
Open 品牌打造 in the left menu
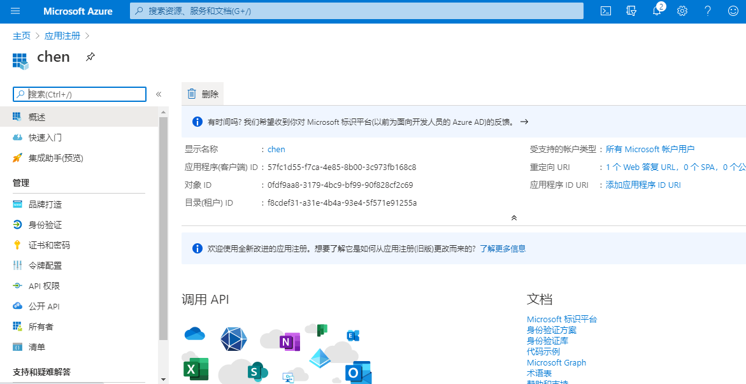[79, 204]
